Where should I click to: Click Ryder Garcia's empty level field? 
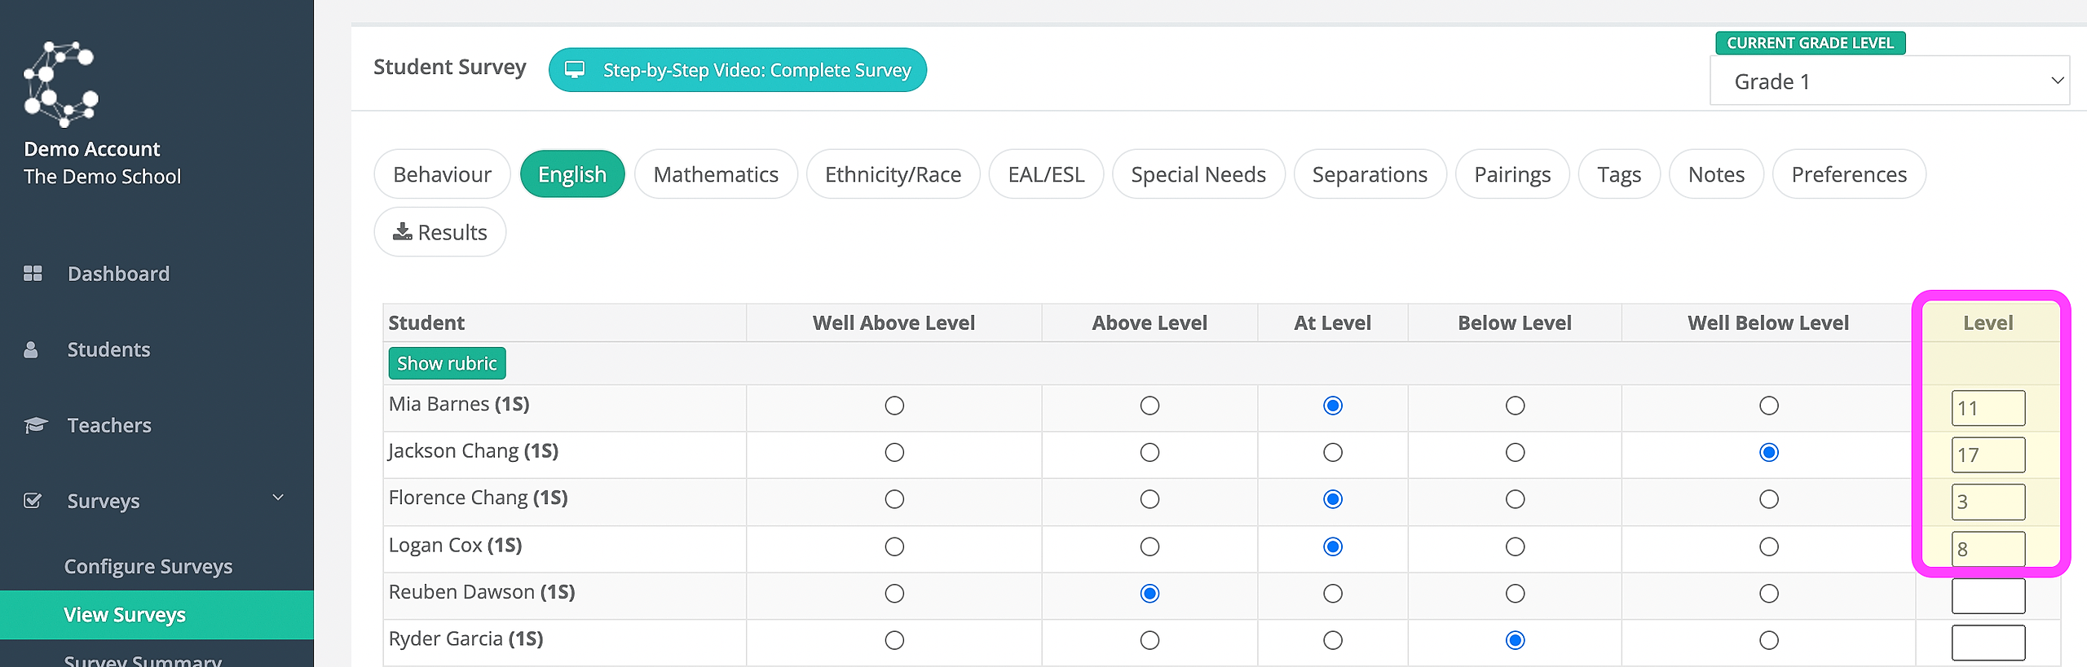coord(1988,643)
